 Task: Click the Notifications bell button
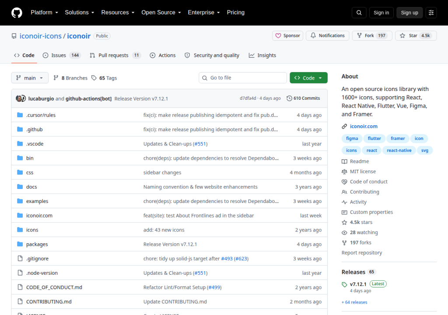pyautogui.click(x=327, y=36)
